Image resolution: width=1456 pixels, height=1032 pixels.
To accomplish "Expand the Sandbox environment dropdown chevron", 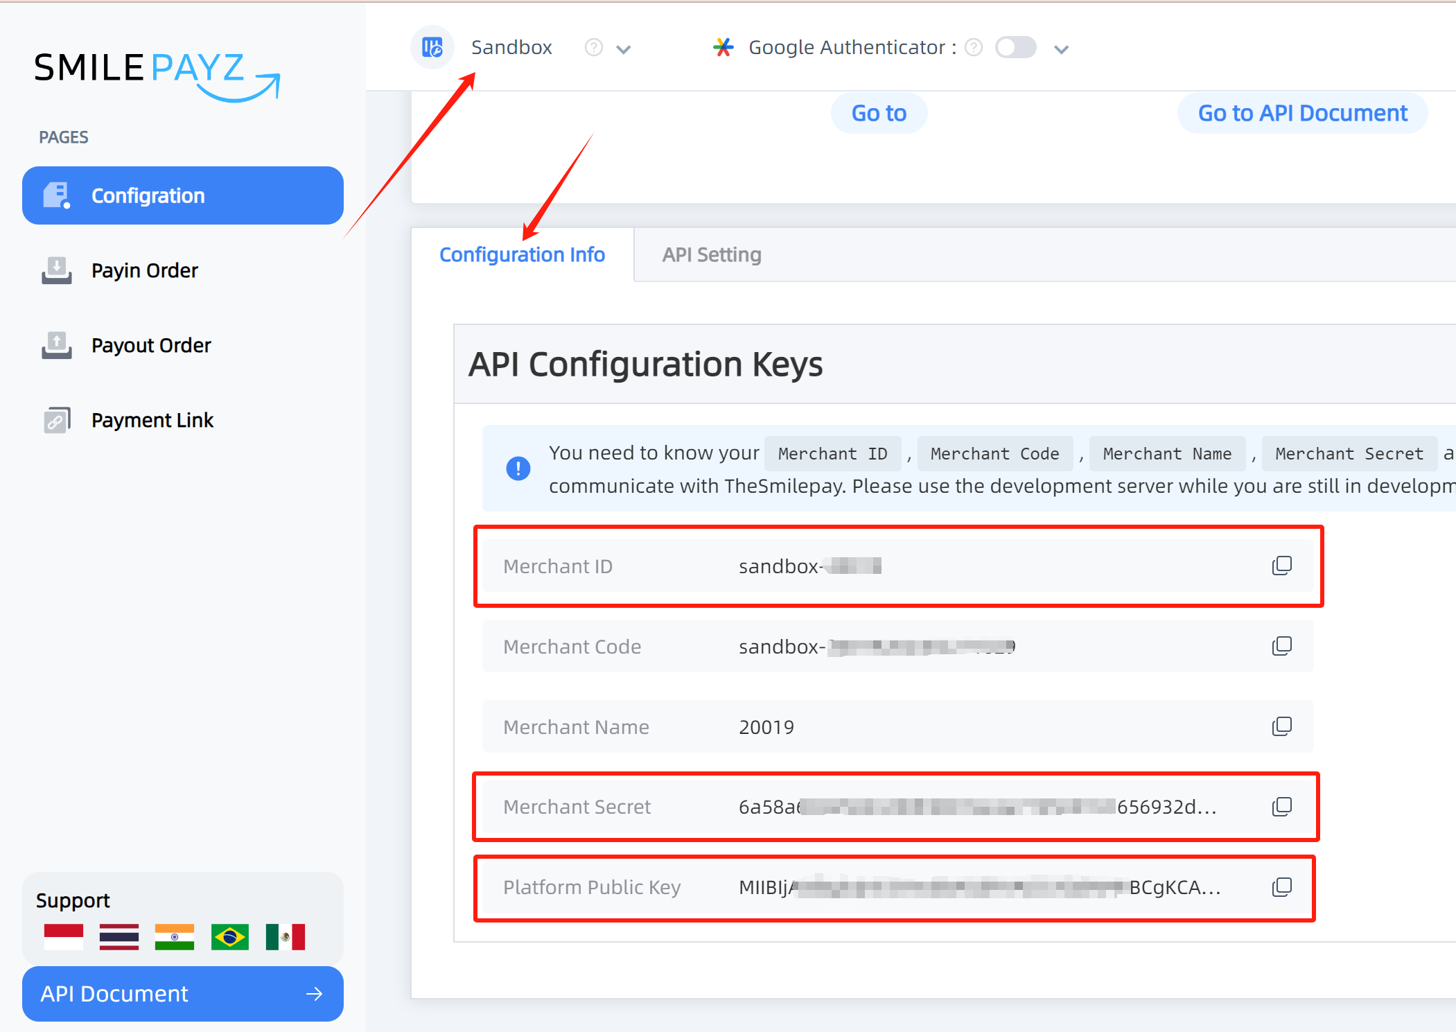I will click(624, 49).
